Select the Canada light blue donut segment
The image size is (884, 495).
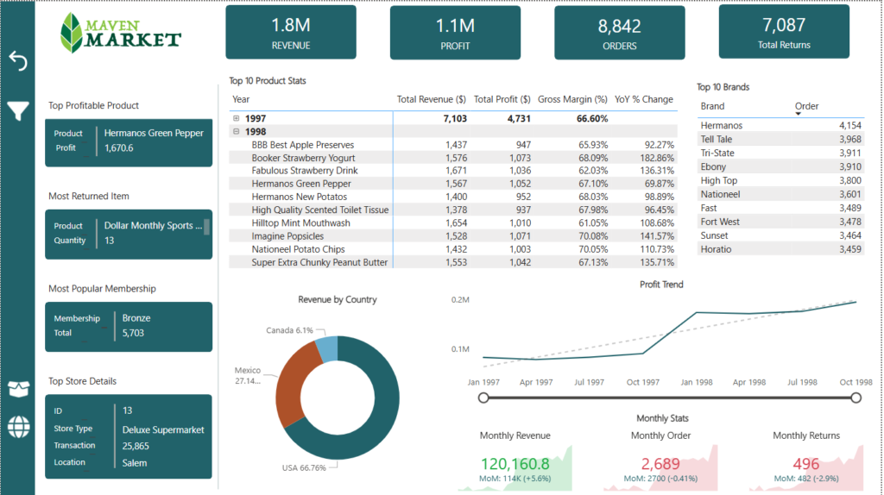point(328,350)
